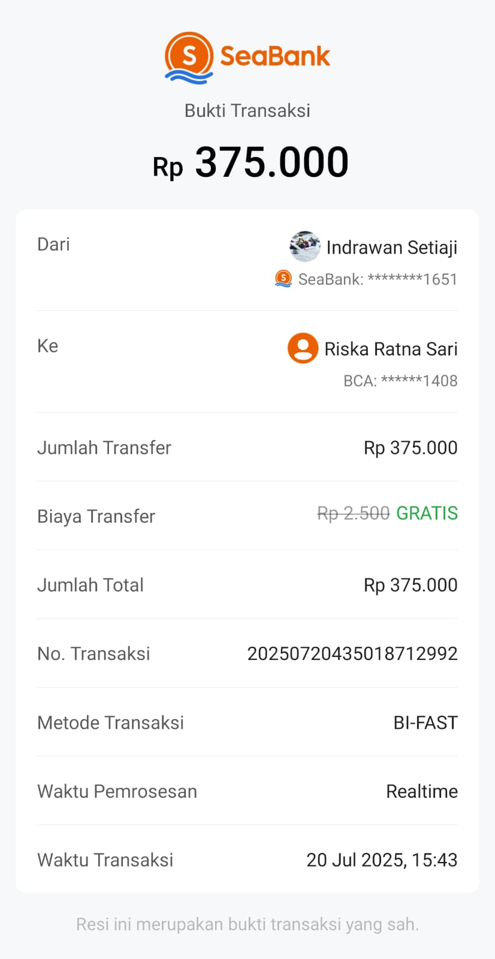Viewport: 495px width, 959px height.
Task: Select the sender name Indrawan Setiaji
Action: point(391,247)
